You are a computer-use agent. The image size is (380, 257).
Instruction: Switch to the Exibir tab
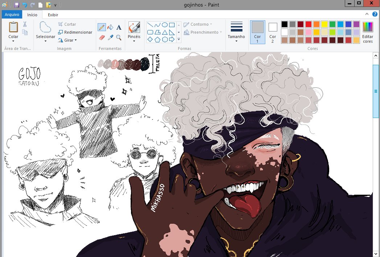[53, 15]
